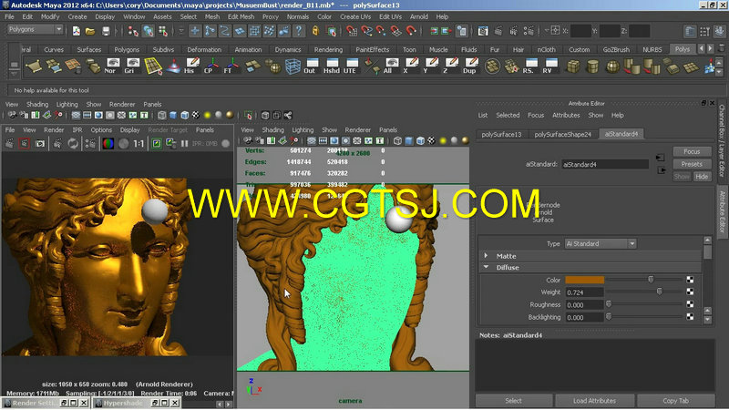Click the His delete history shelf icon

191,66
